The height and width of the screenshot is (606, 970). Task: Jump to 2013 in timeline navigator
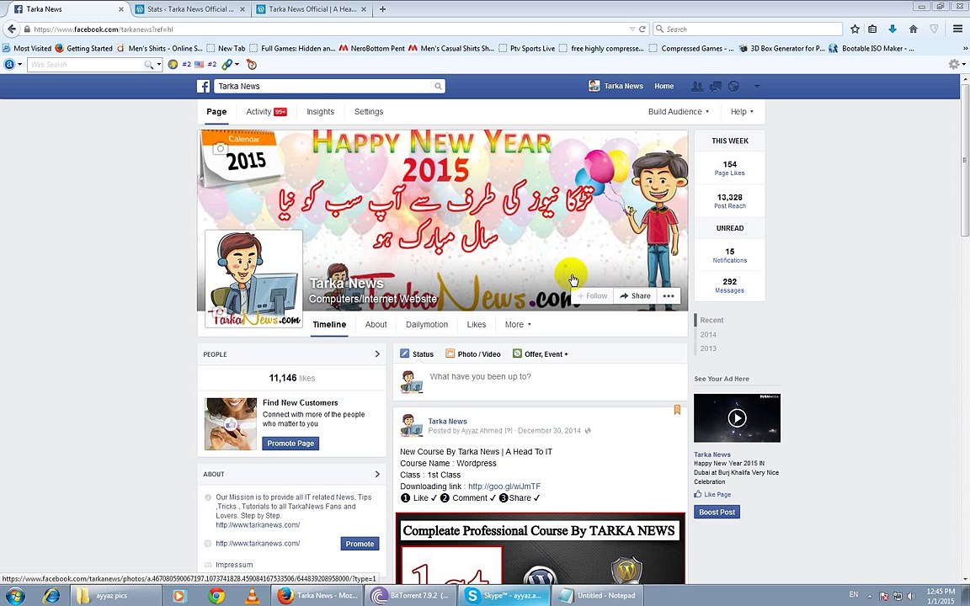tap(708, 348)
